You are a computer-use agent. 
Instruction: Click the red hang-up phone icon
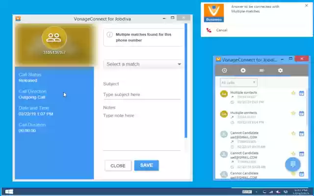[x=209, y=30]
